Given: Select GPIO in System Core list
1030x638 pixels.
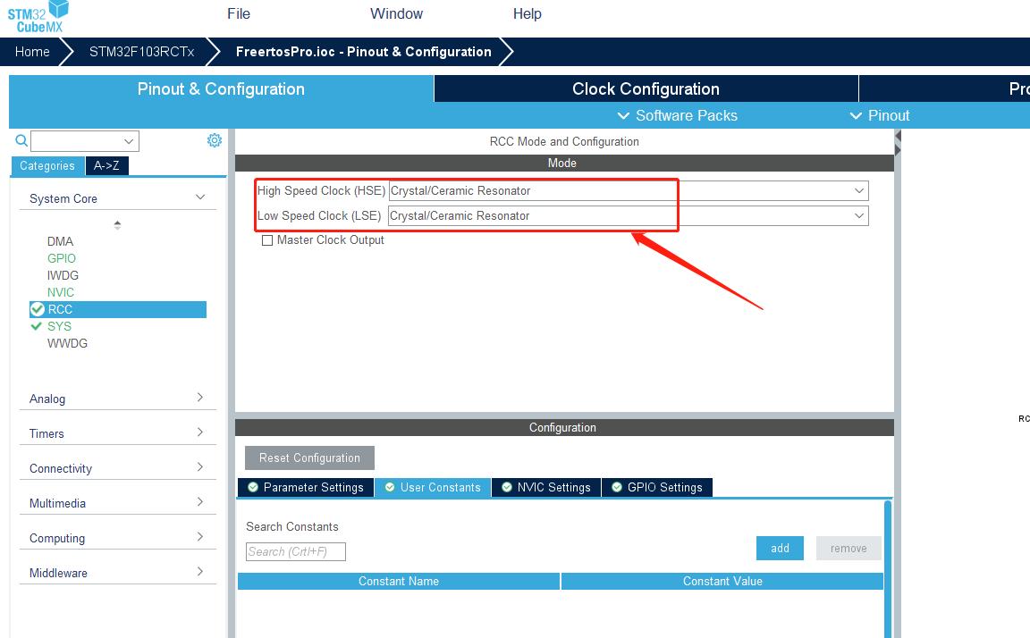Looking at the screenshot, I should coord(62,258).
